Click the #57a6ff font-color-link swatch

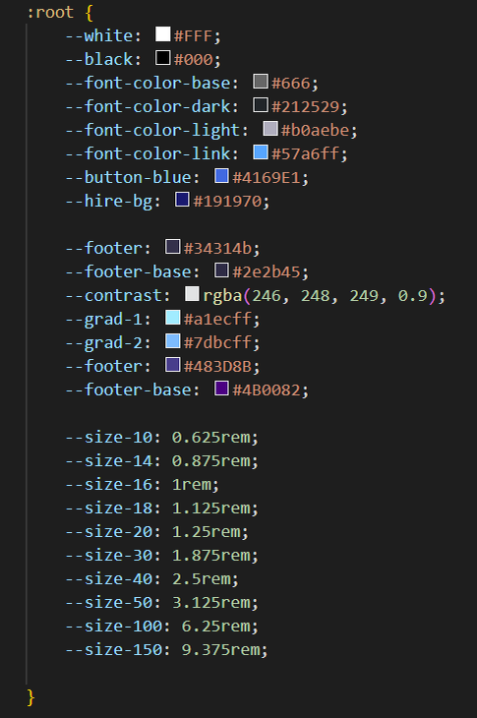click(261, 152)
